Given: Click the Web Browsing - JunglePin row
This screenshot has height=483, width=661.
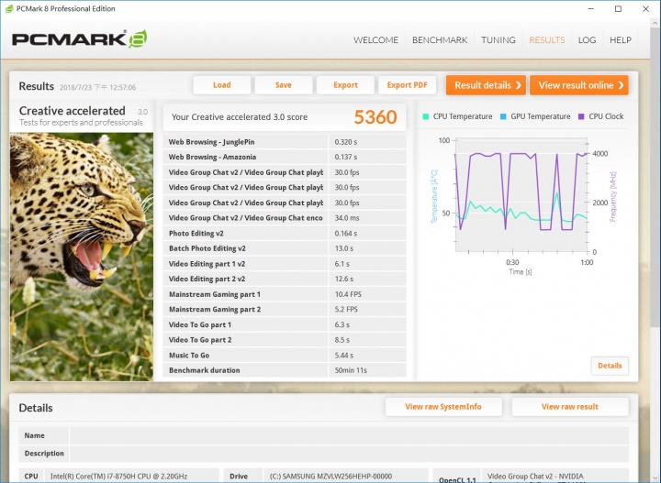Looking at the screenshot, I should (x=285, y=142).
